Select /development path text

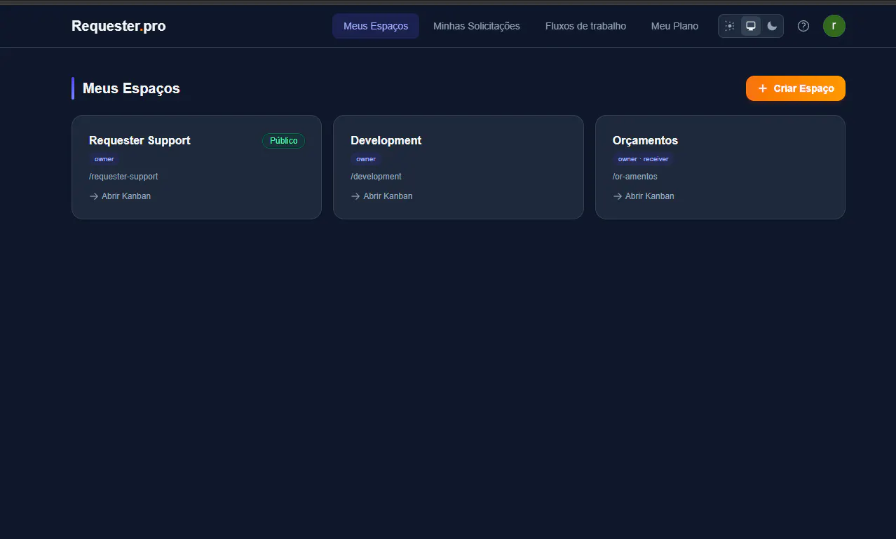pyautogui.click(x=376, y=177)
